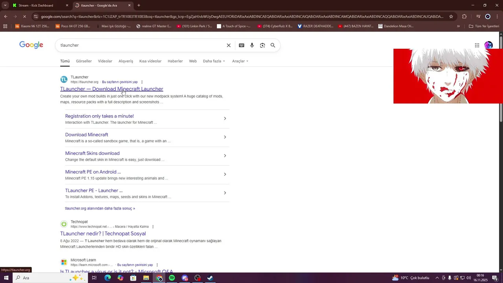
Task: Open the TLauncher PE - Launcher sitelink
Action: (94, 191)
